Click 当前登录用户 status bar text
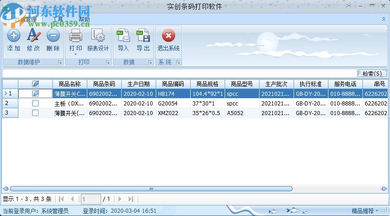 (x=35, y=211)
